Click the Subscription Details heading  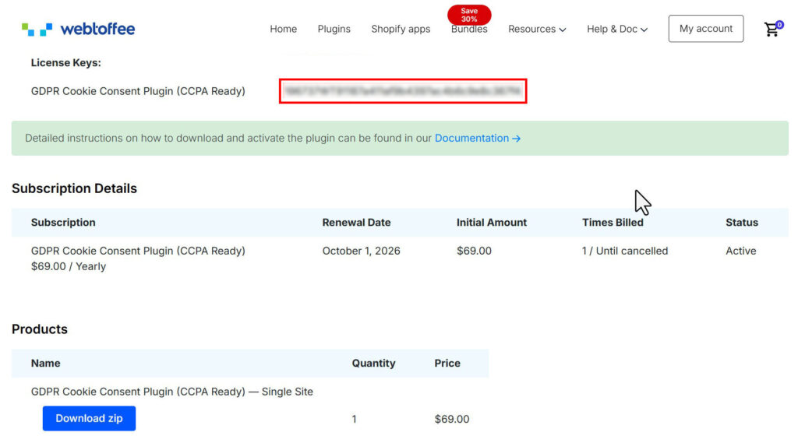pos(74,188)
